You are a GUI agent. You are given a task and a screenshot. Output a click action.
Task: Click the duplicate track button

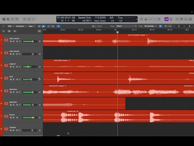tap(9, 31)
